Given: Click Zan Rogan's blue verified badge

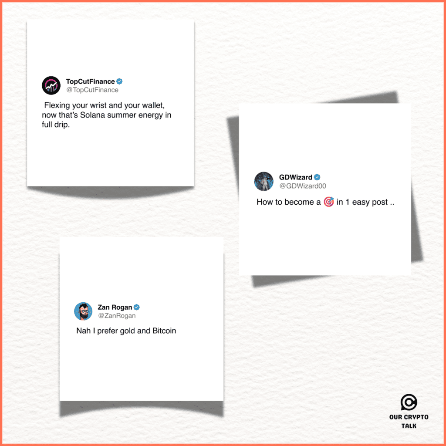Looking at the screenshot, I should 136,307.
